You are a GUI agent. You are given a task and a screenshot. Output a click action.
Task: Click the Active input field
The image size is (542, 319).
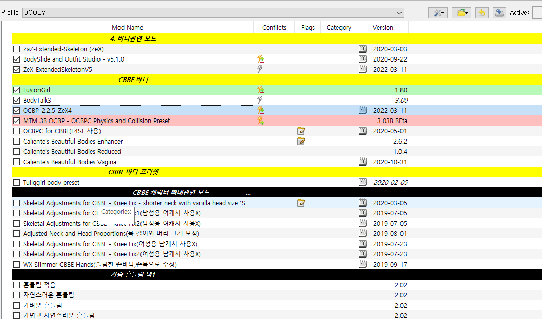[537, 13]
